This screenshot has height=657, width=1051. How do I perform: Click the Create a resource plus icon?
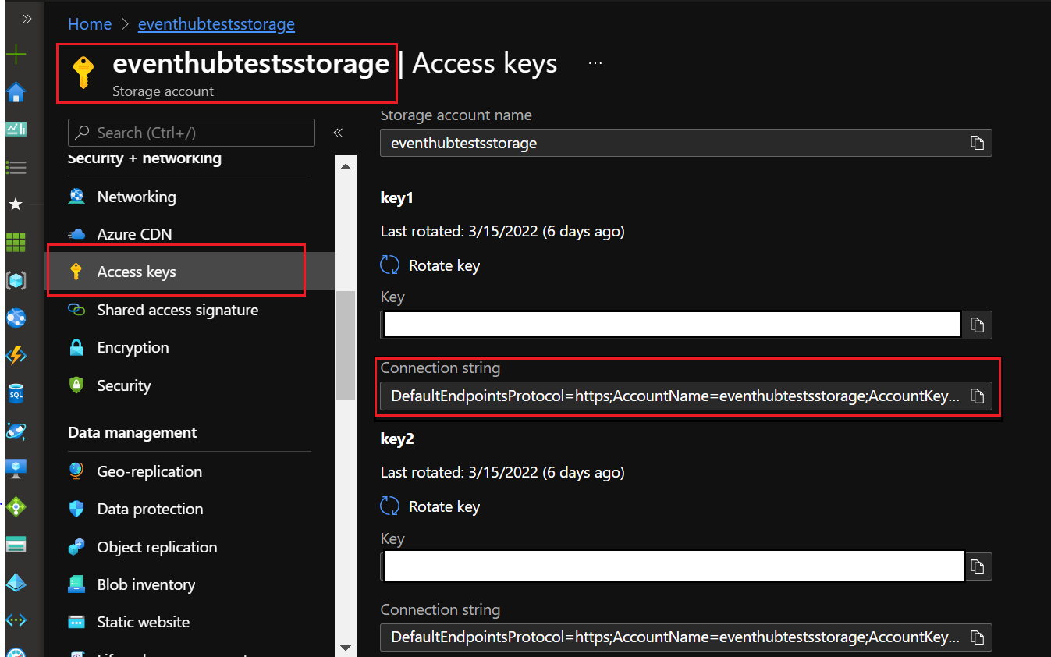point(16,55)
